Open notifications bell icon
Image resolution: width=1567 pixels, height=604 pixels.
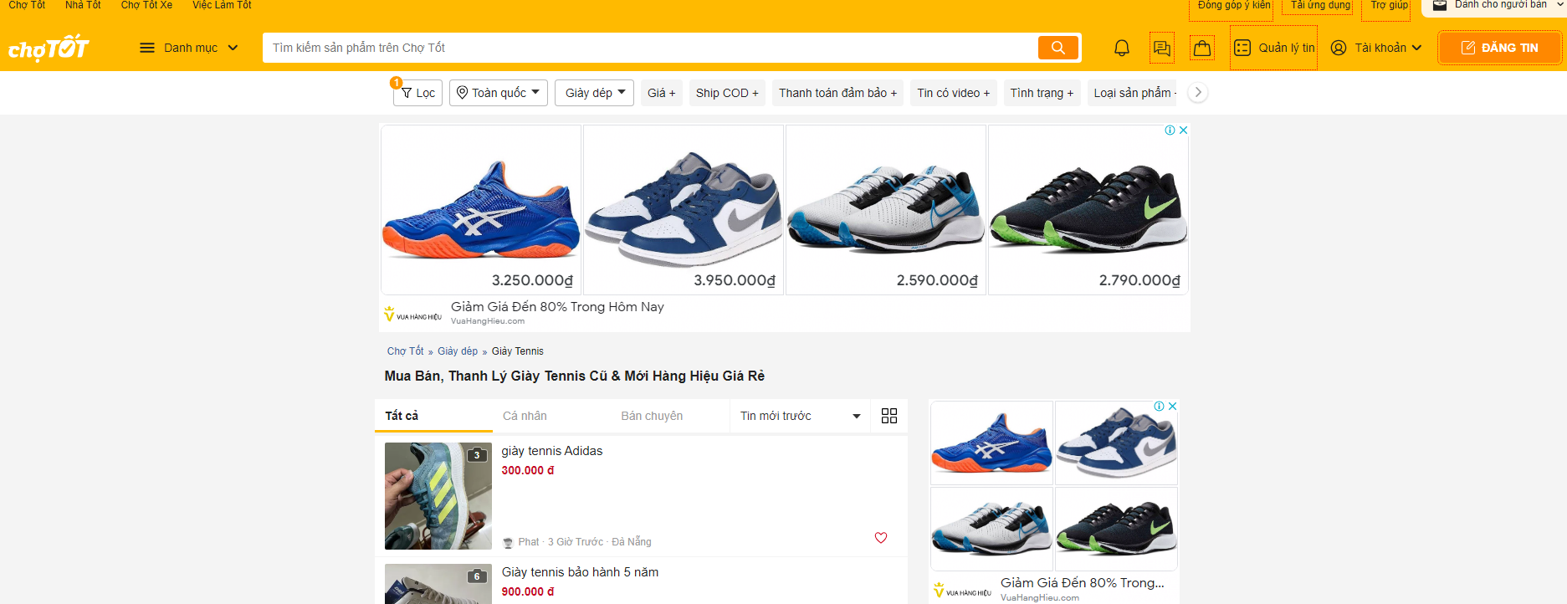click(x=1122, y=48)
